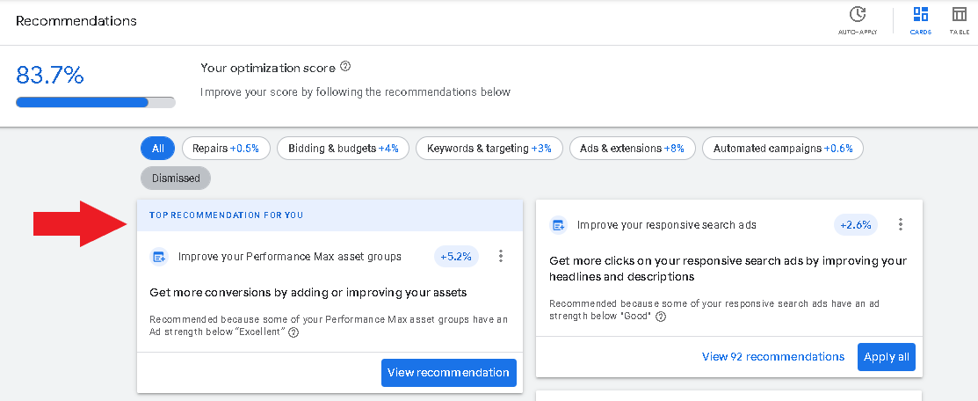Filter by Bidding & budgets +4%
This screenshot has height=401, width=978.
(x=343, y=149)
